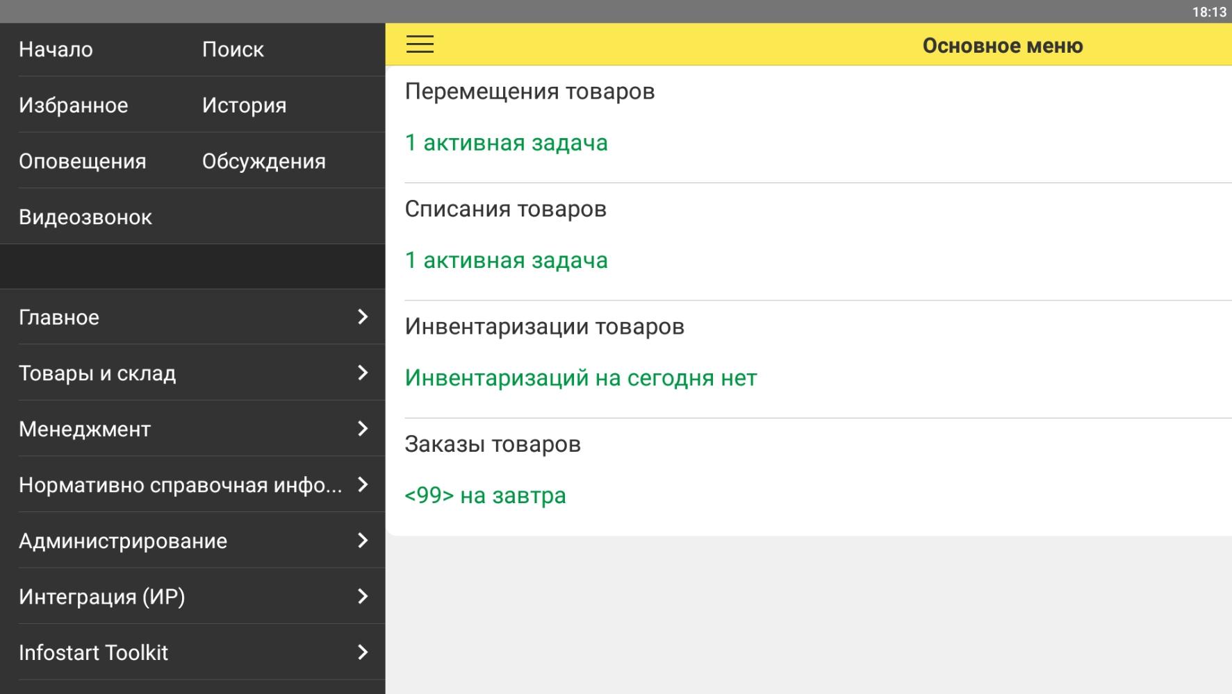Open the Поиск menu item
This screenshot has width=1232, height=694.
pos(233,49)
